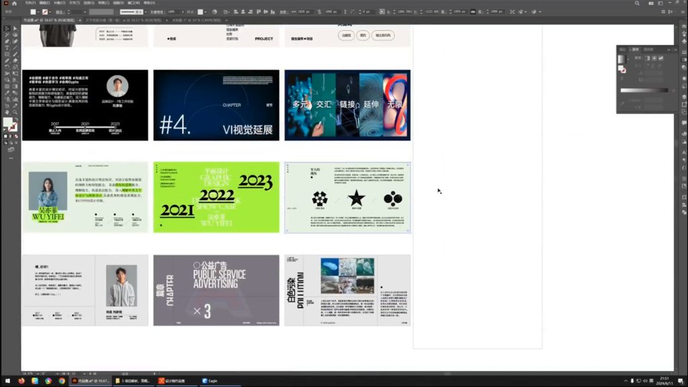Select the Direct Selection (white arrow) tool
This screenshot has height=387, width=688.
click(15, 28)
